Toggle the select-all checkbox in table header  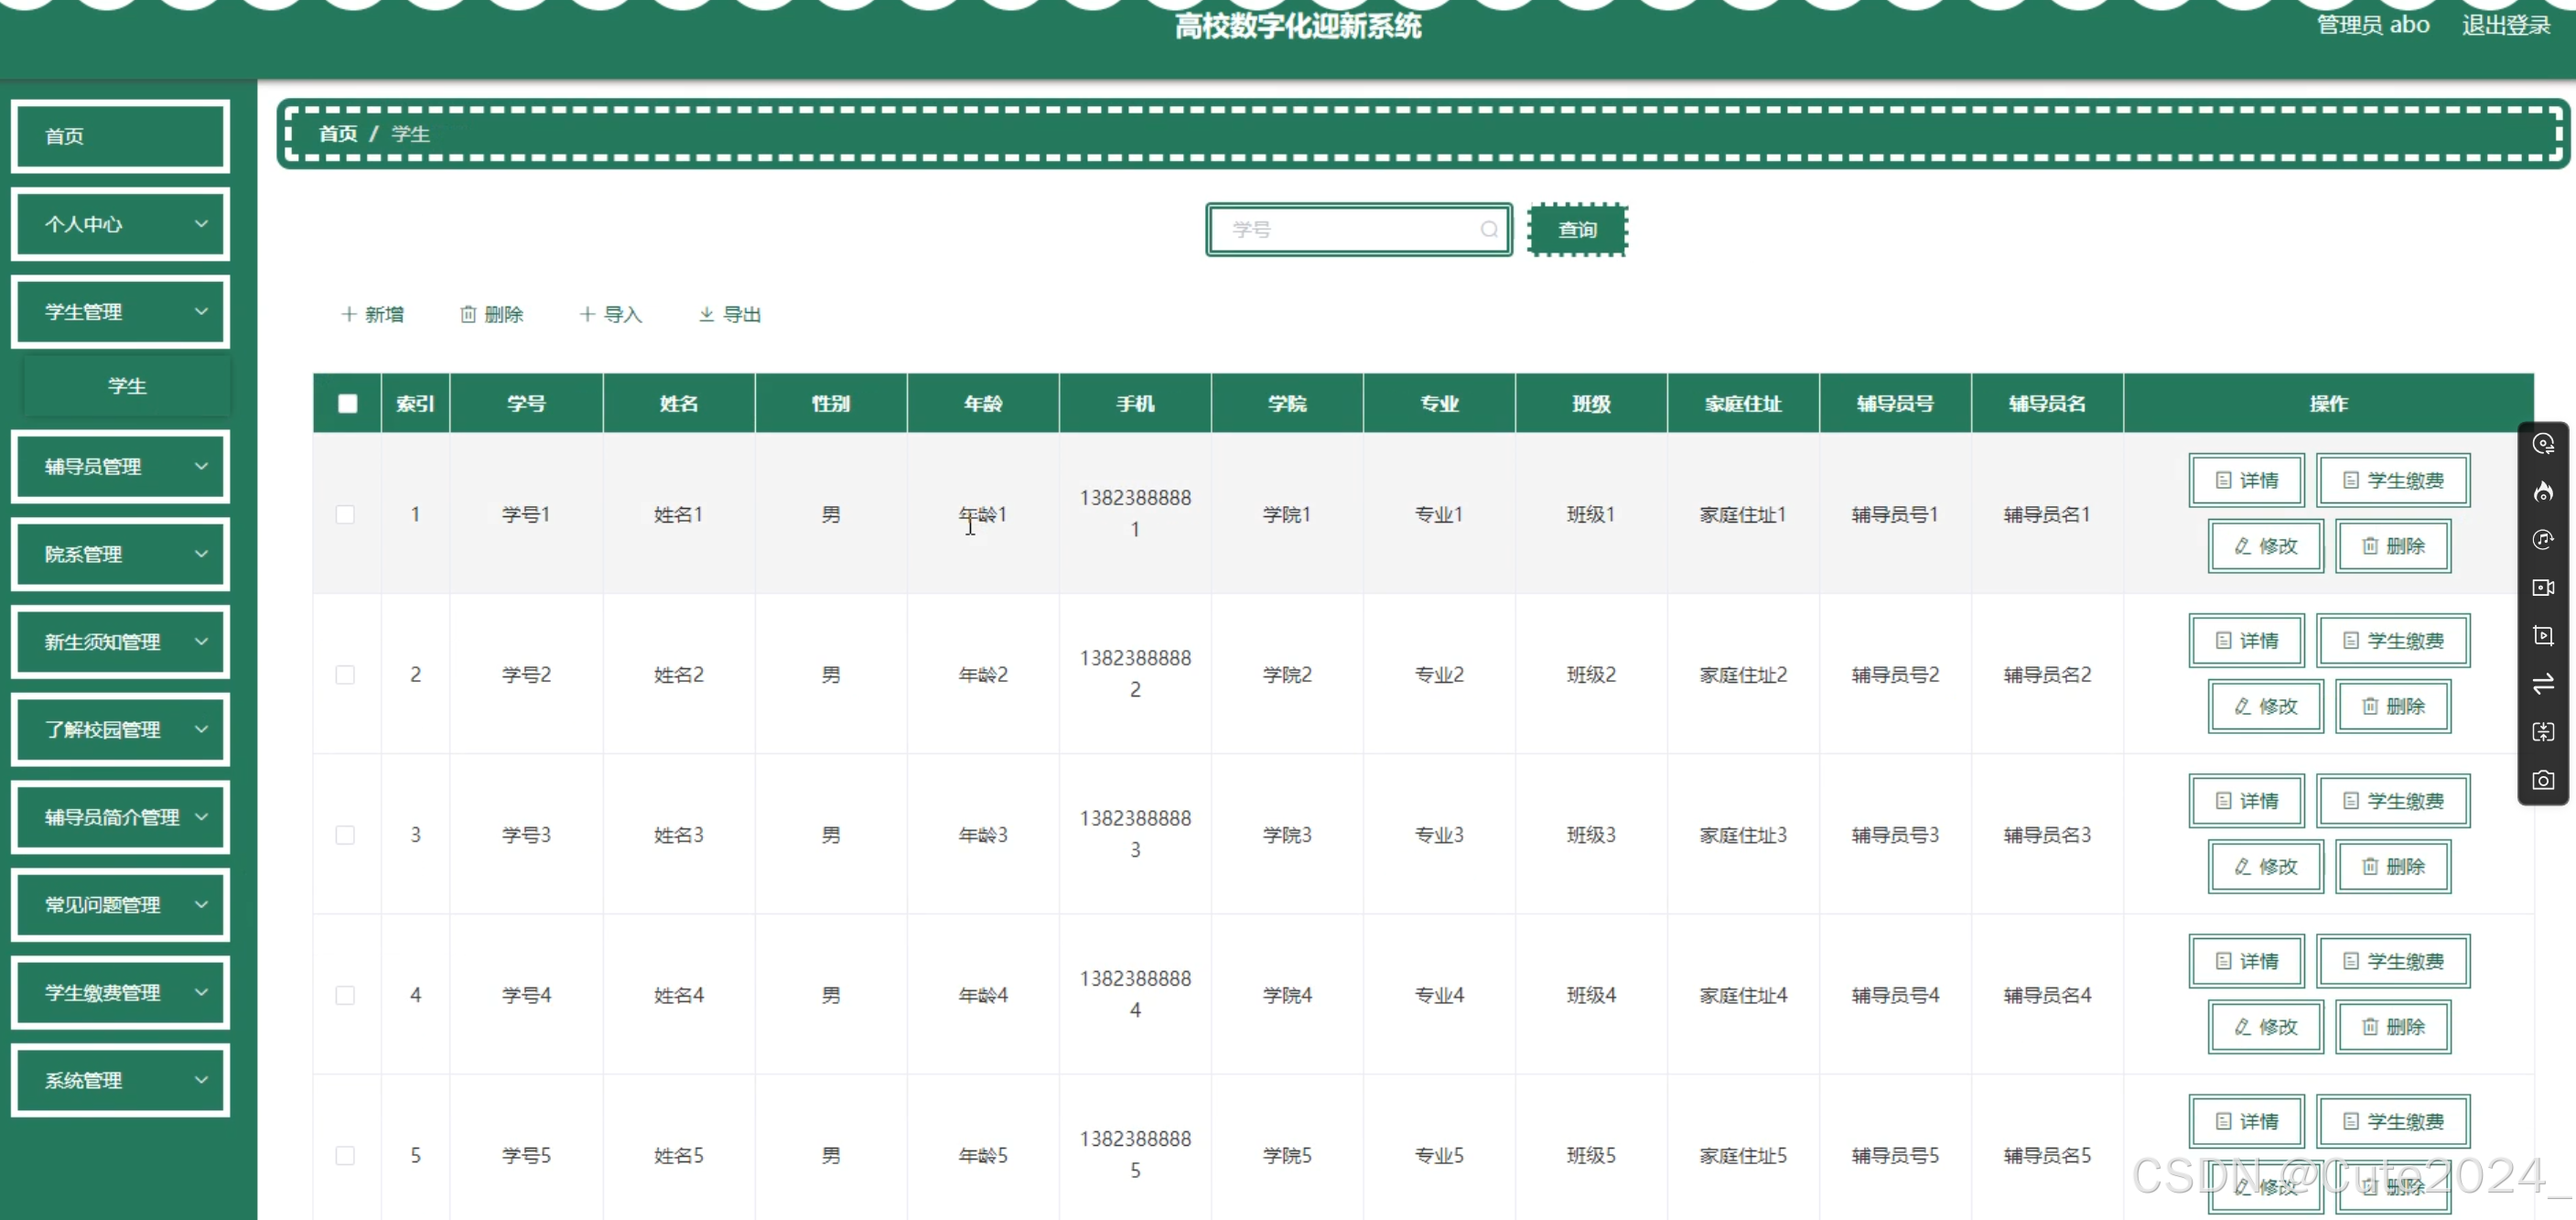point(347,403)
